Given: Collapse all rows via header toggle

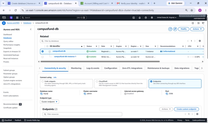Looking at the screenshot, I should (x=47, y=46).
